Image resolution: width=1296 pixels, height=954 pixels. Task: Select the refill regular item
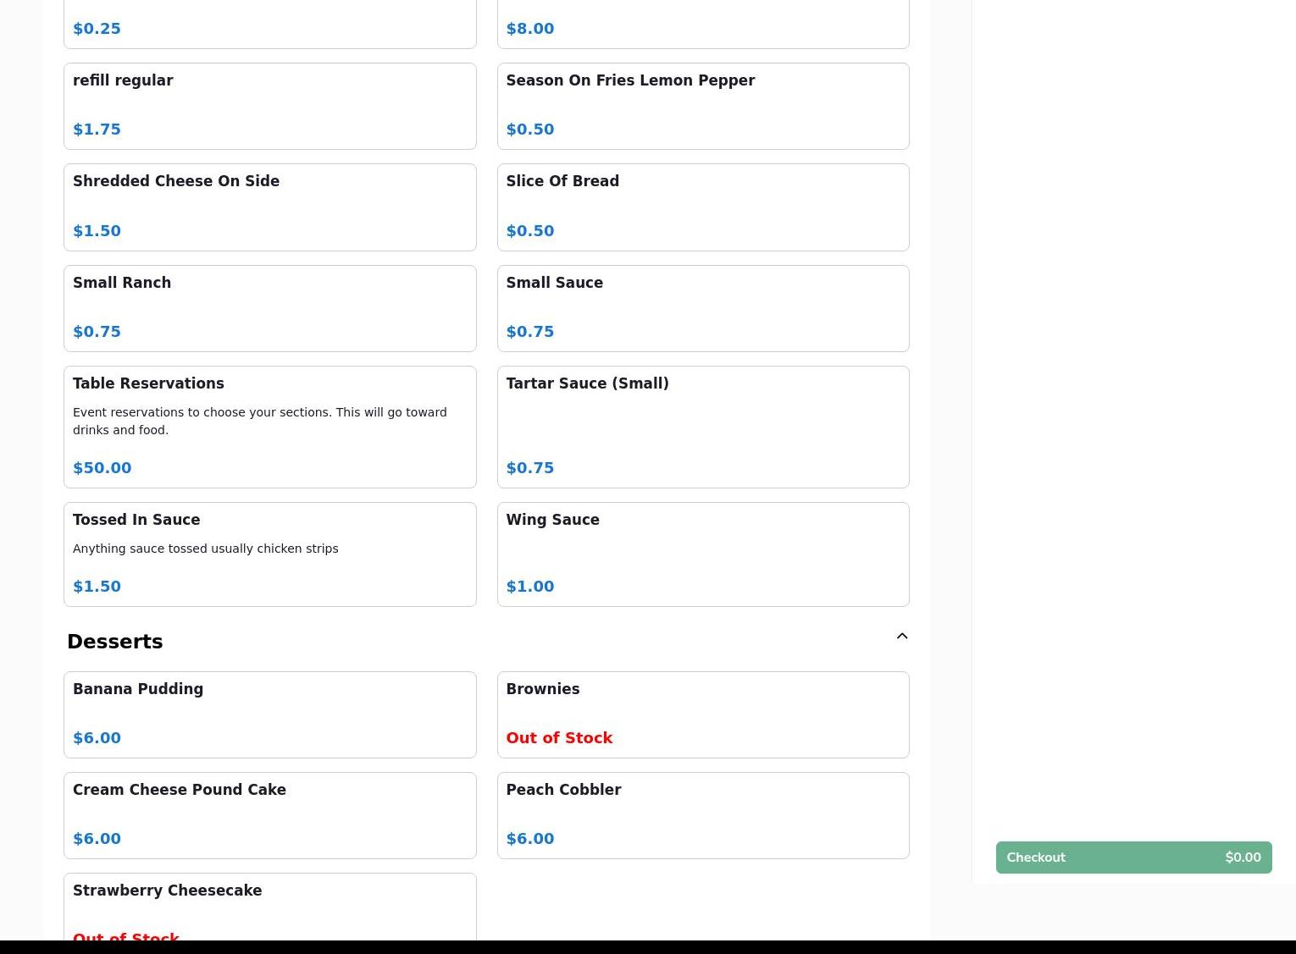coord(269,106)
